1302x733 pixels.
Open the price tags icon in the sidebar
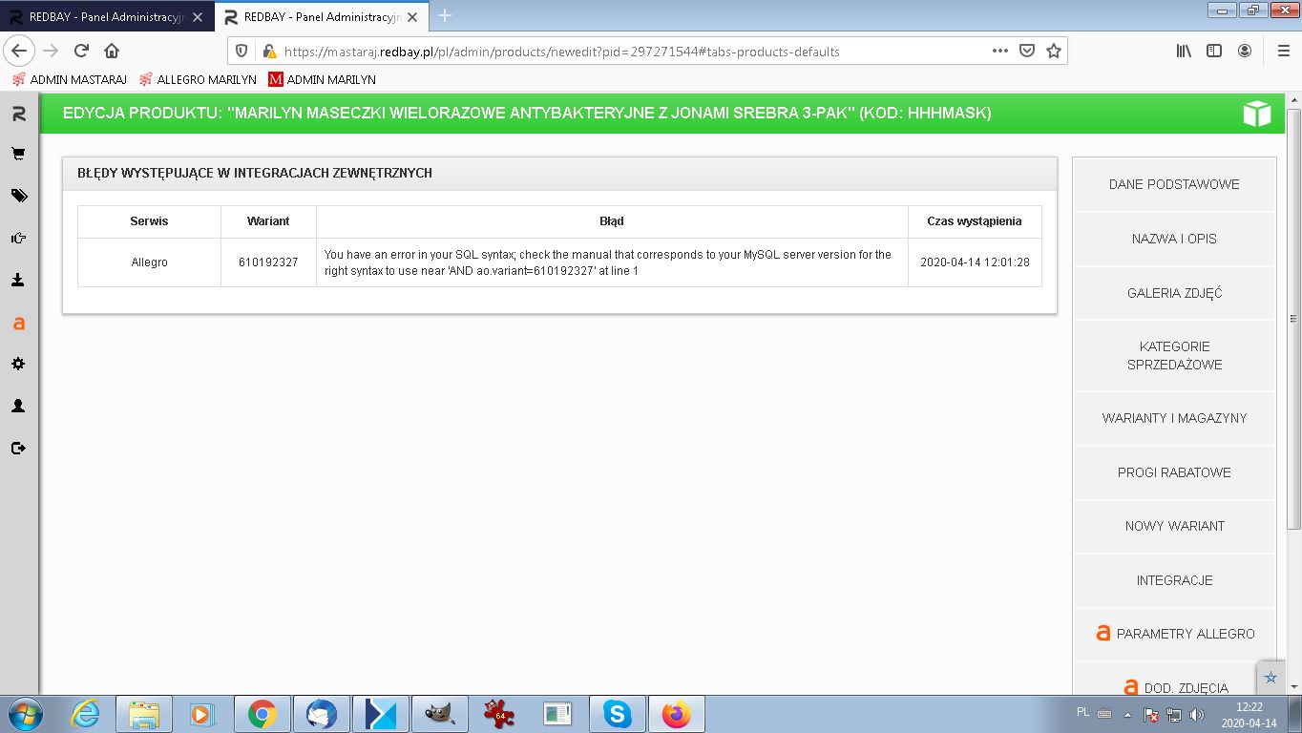[x=18, y=196]
